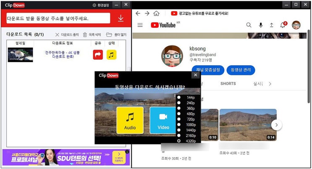312x169 pixels.
Task: Click the YouTube logo
Action: click(x=163, y=25)
